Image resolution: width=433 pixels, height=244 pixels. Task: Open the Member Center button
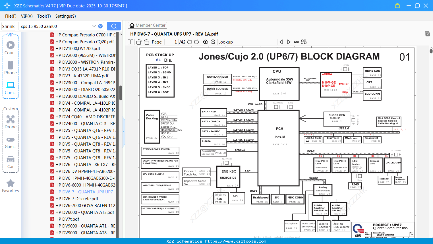pos(147,25)
